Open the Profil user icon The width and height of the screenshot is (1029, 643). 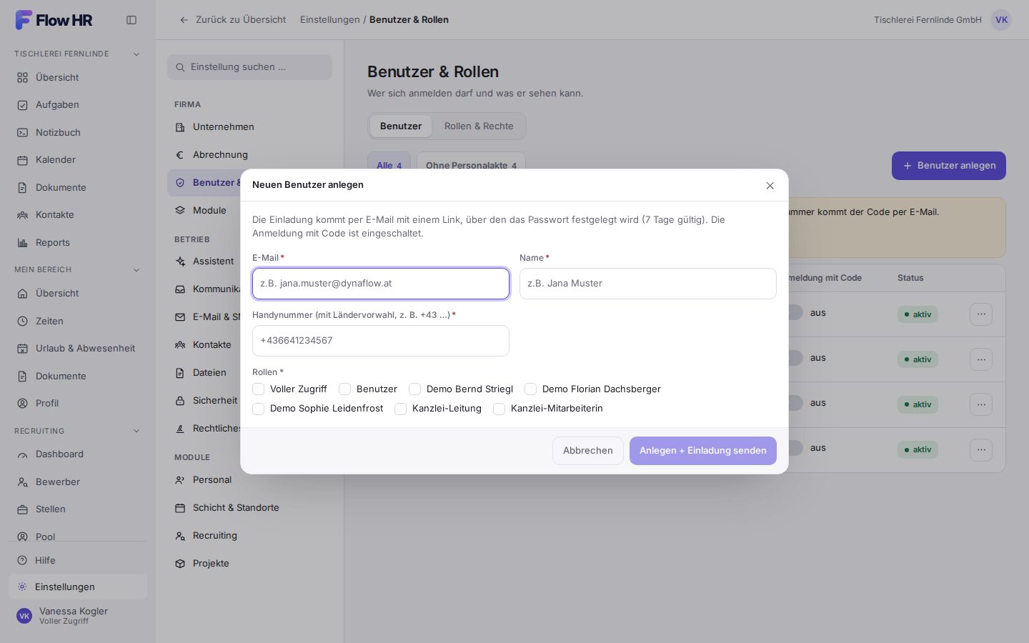click(22, 404)
